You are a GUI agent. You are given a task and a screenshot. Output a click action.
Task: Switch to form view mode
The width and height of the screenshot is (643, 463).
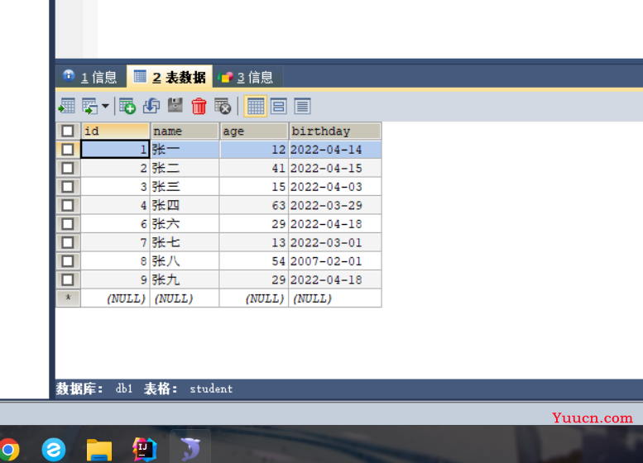(x=279, y=107)
